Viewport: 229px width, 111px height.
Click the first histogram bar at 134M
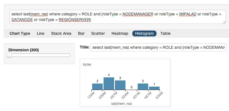pyautogui.click(x=97, y=87)
